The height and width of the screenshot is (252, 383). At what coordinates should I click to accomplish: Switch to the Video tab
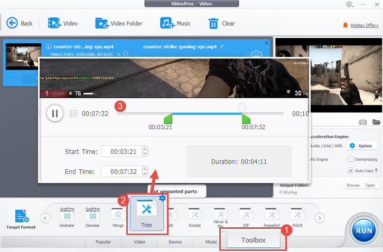click(x=139, y=242)
